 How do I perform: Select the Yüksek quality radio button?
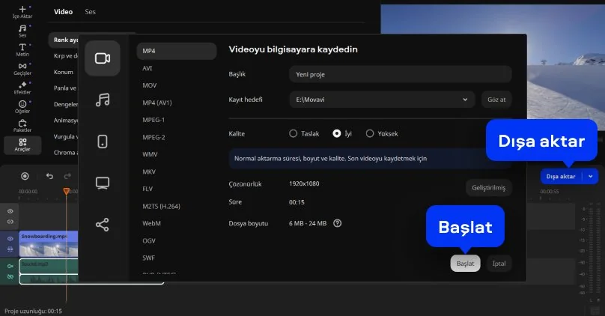[x=370, y=133]
